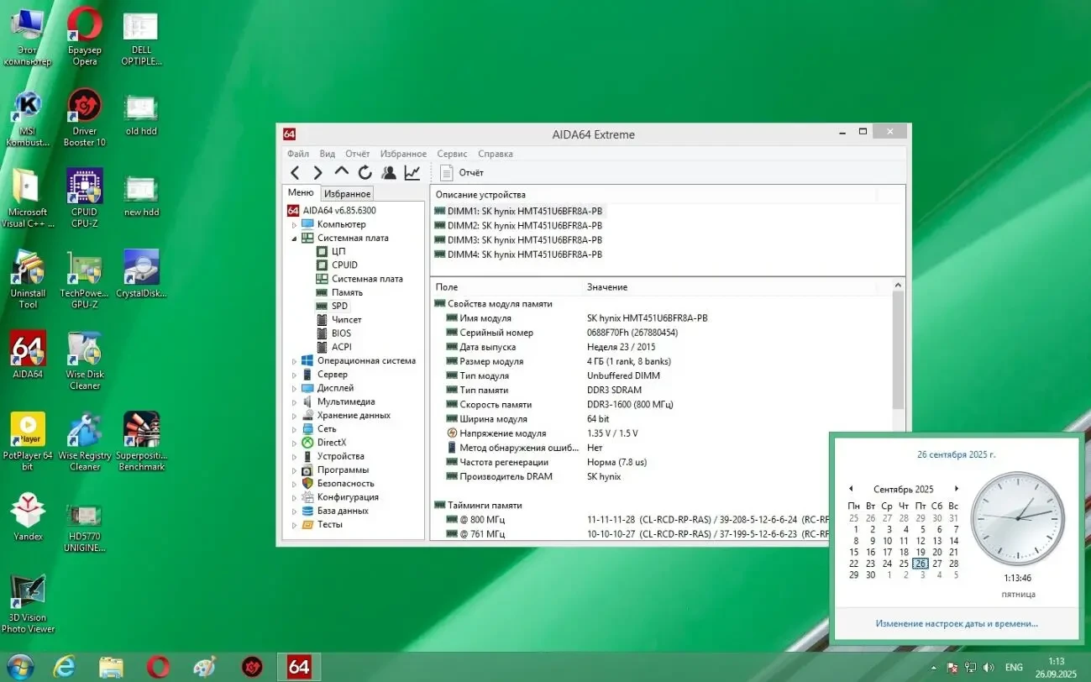This screenshot has width=1091, height=682.
Task: Collapse the Системная плата tree node
Action: pos(294,239)
